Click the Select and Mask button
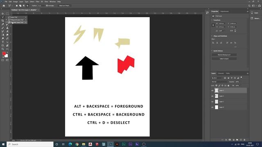The height and width of the screenshot is (147, 262). tap(64, 6)
